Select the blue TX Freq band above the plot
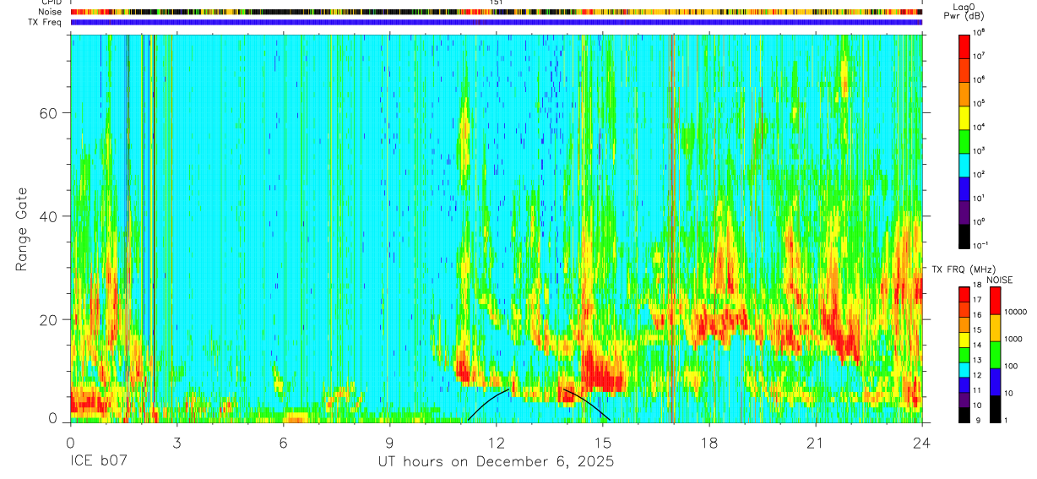This screenshot has height=479, width=1037. coord(497,22)
